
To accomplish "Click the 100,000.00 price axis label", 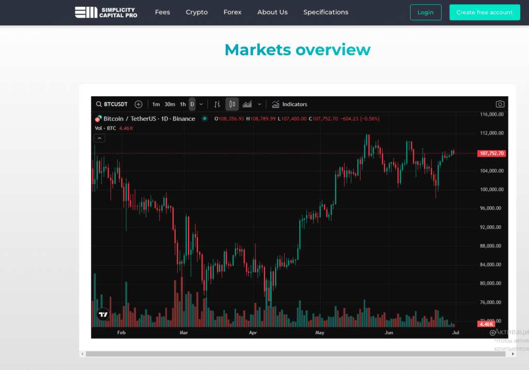I will [x=492, y=189].
